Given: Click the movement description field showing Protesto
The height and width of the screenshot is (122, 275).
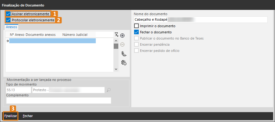Looking at the screenshot, I should click(x=69, y=90).
